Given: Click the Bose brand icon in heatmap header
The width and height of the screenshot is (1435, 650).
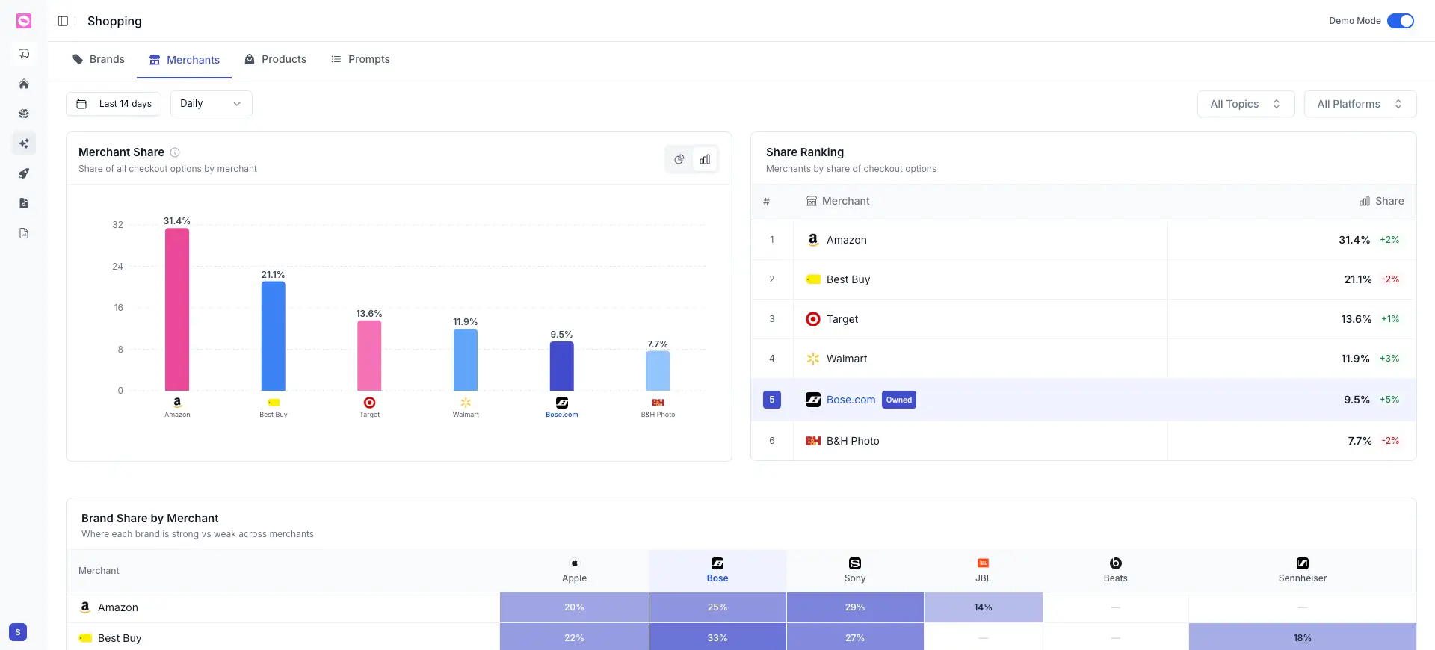Looking at the screenshot, I should 717,563.
